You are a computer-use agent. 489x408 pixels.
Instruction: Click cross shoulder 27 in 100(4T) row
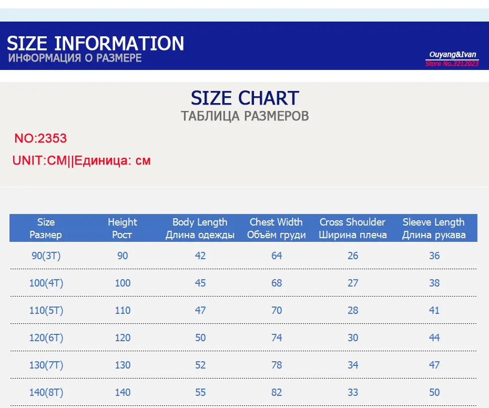coord(353,283)
